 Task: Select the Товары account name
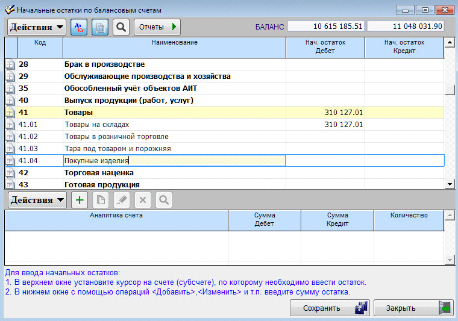(x=78, y=113)
